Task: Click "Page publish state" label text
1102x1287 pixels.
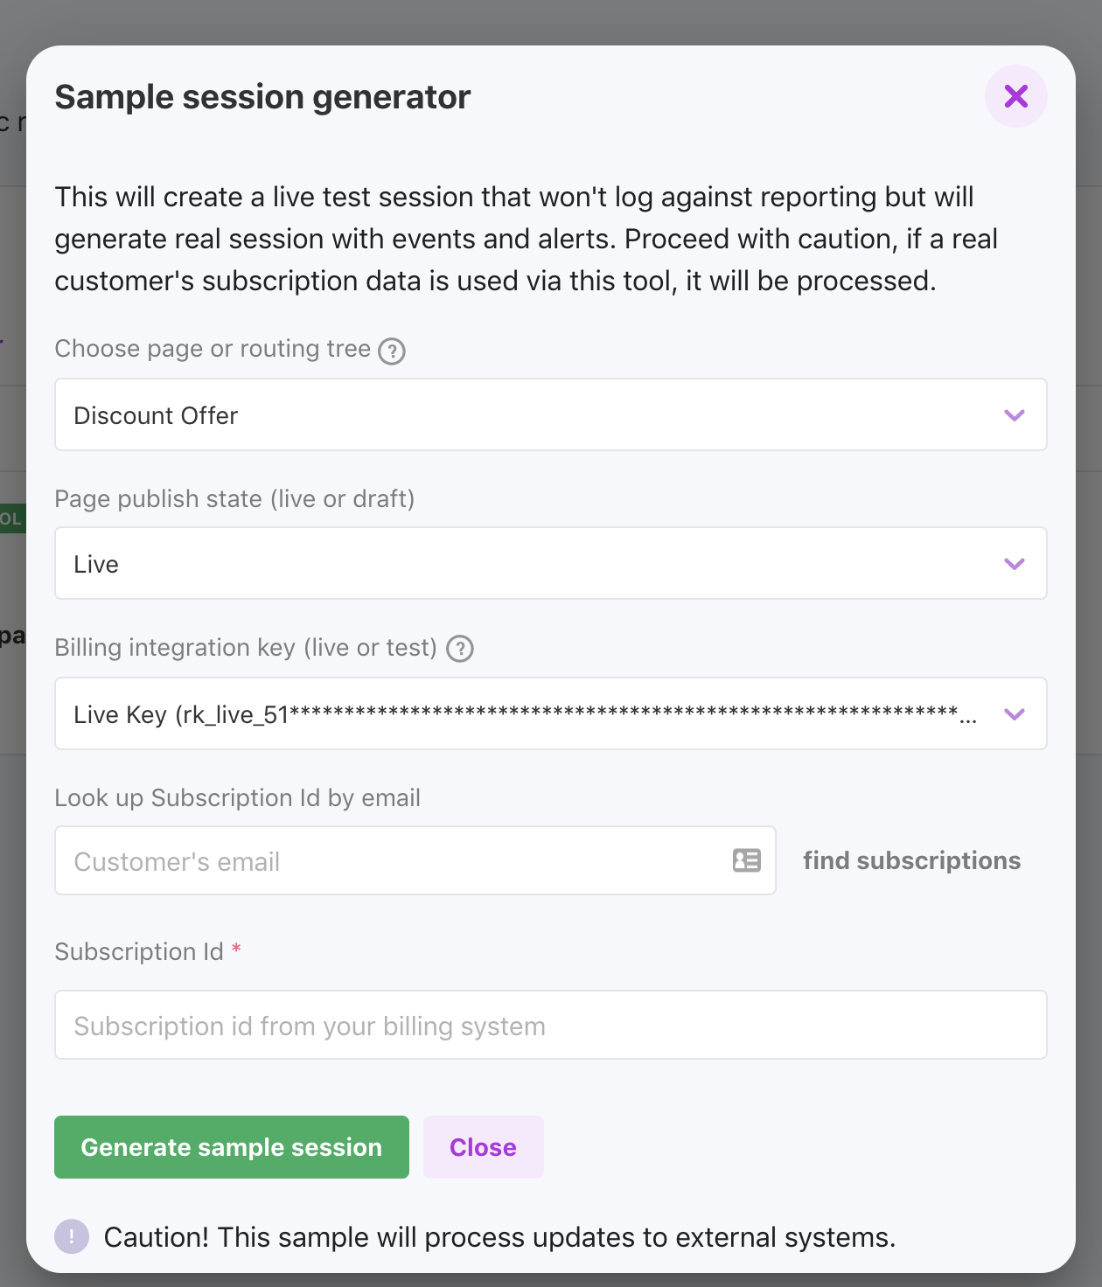Action: pos(234,498)
